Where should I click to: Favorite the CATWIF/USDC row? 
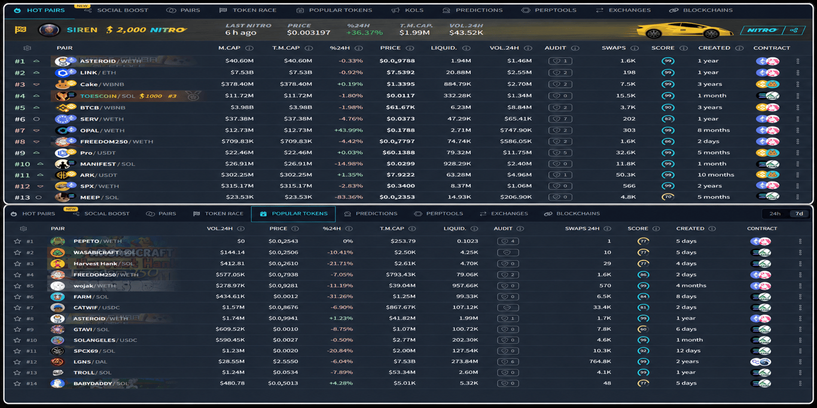[17, 308]
